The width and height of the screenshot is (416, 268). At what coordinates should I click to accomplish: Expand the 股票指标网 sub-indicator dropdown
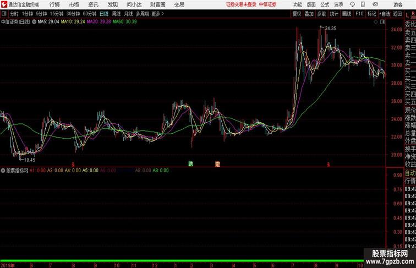[x=3, y=171]
